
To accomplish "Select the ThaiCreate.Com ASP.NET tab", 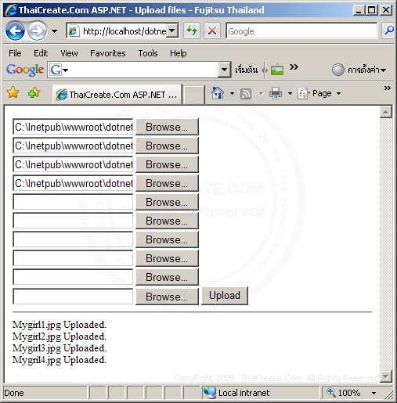I will [117, 95].
